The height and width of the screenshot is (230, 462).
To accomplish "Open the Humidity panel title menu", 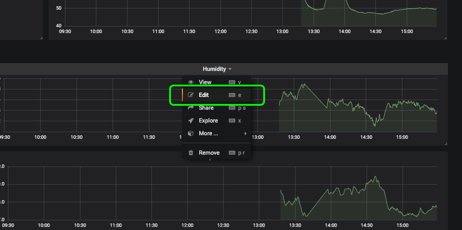I will 214,69.
